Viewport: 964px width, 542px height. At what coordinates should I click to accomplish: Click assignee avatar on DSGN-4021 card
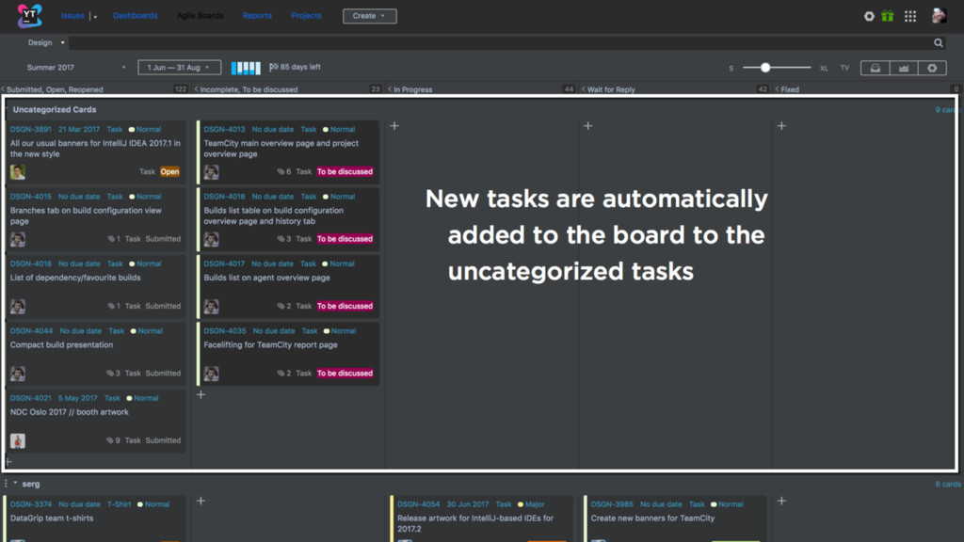point(18,440)
